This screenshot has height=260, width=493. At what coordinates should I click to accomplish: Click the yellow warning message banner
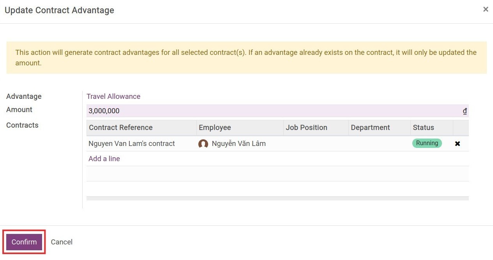point(246,58)
